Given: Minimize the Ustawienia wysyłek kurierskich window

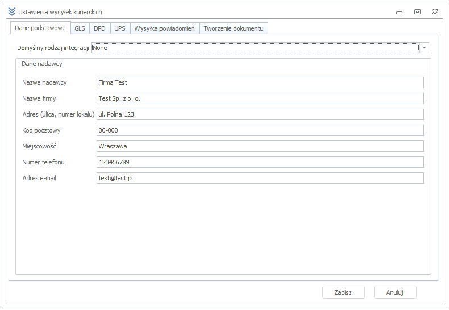Looking at the screenshot, I should click(x=400, y=11).
